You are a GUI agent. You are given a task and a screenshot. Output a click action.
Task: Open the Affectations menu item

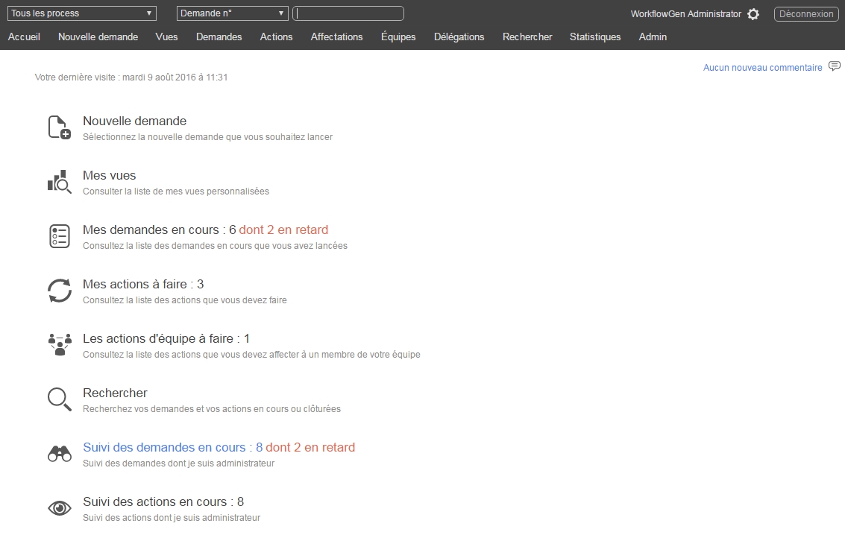tap(336, 37)
